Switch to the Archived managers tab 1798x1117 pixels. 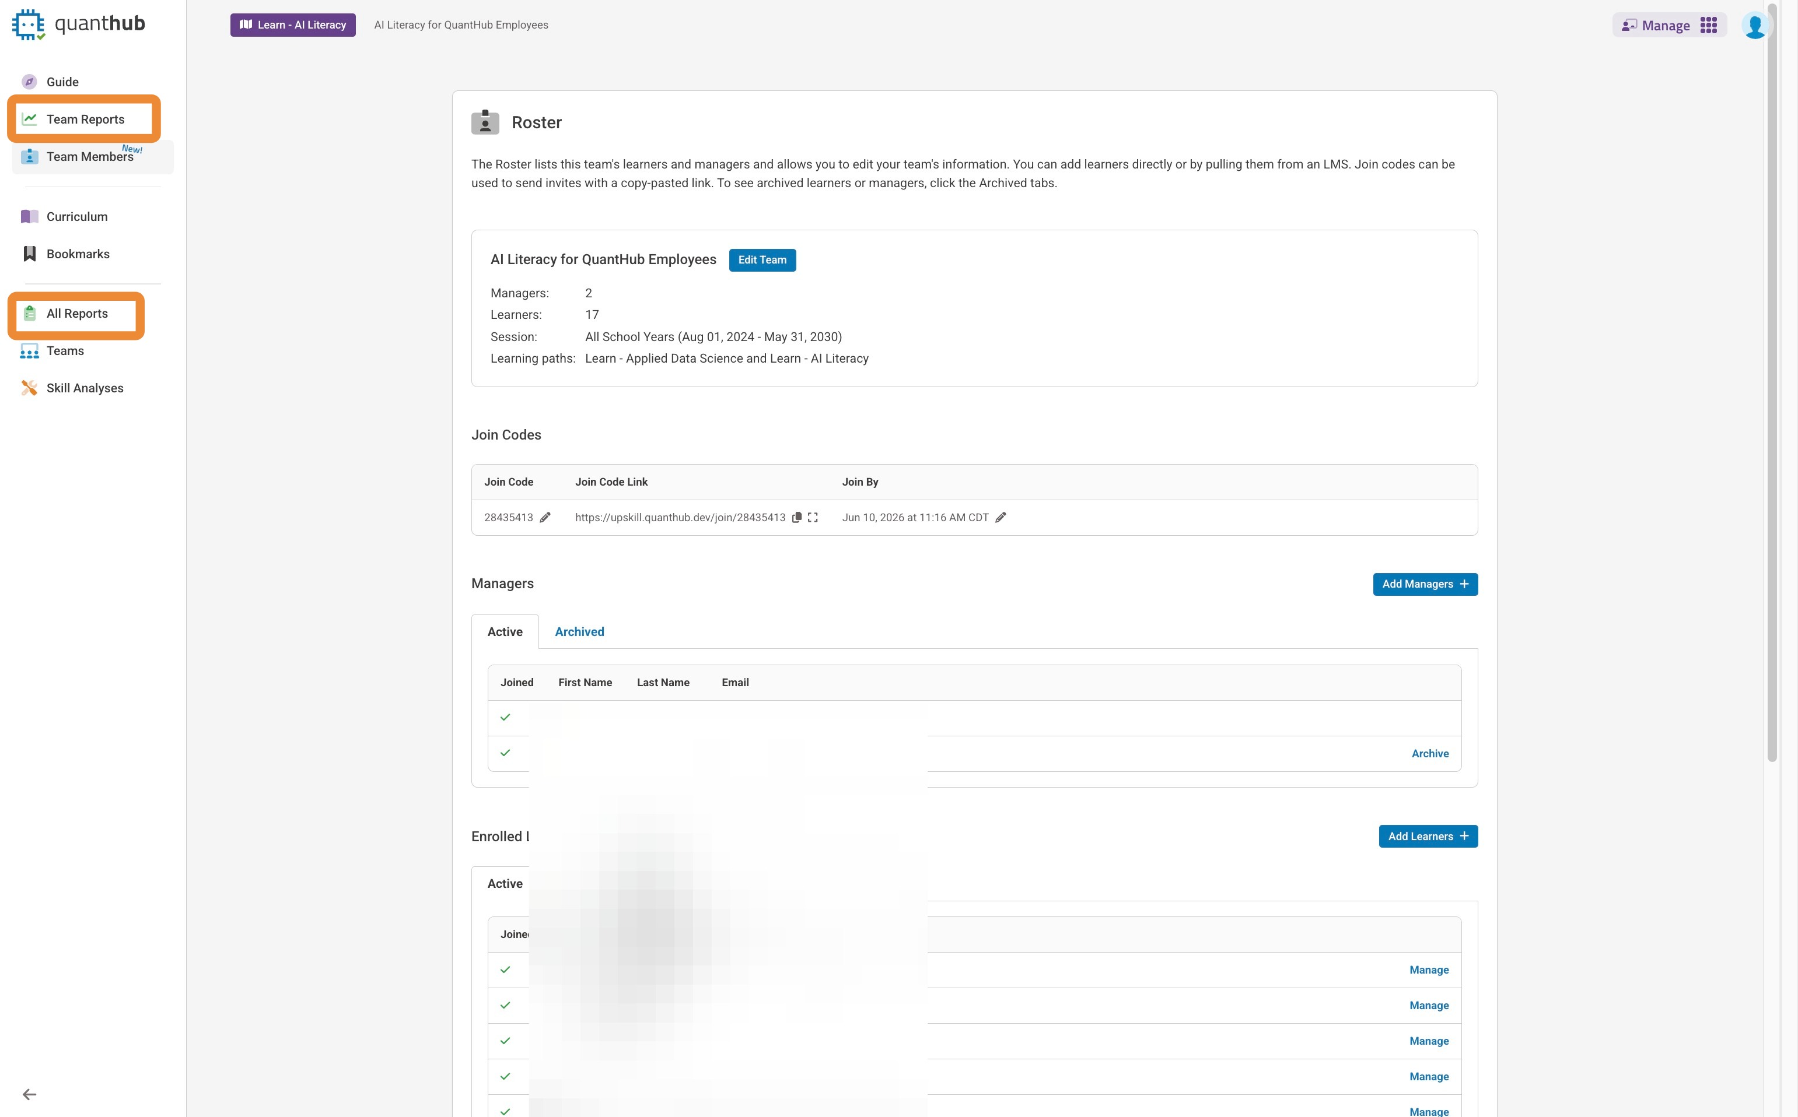579,631
